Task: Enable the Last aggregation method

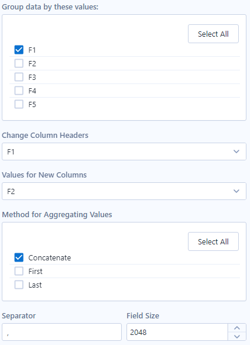Action: 19,285
